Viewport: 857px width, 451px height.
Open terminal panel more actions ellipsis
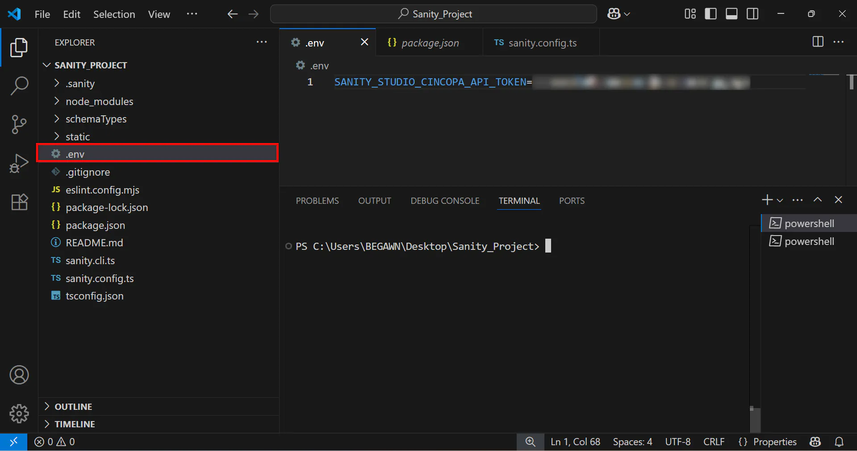tap(798, 200)
